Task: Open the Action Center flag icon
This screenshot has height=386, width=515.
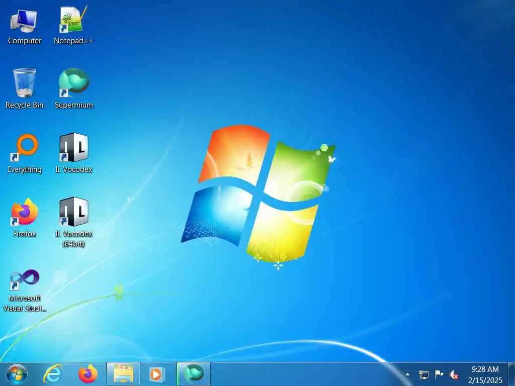Action: tap(439, 374)
